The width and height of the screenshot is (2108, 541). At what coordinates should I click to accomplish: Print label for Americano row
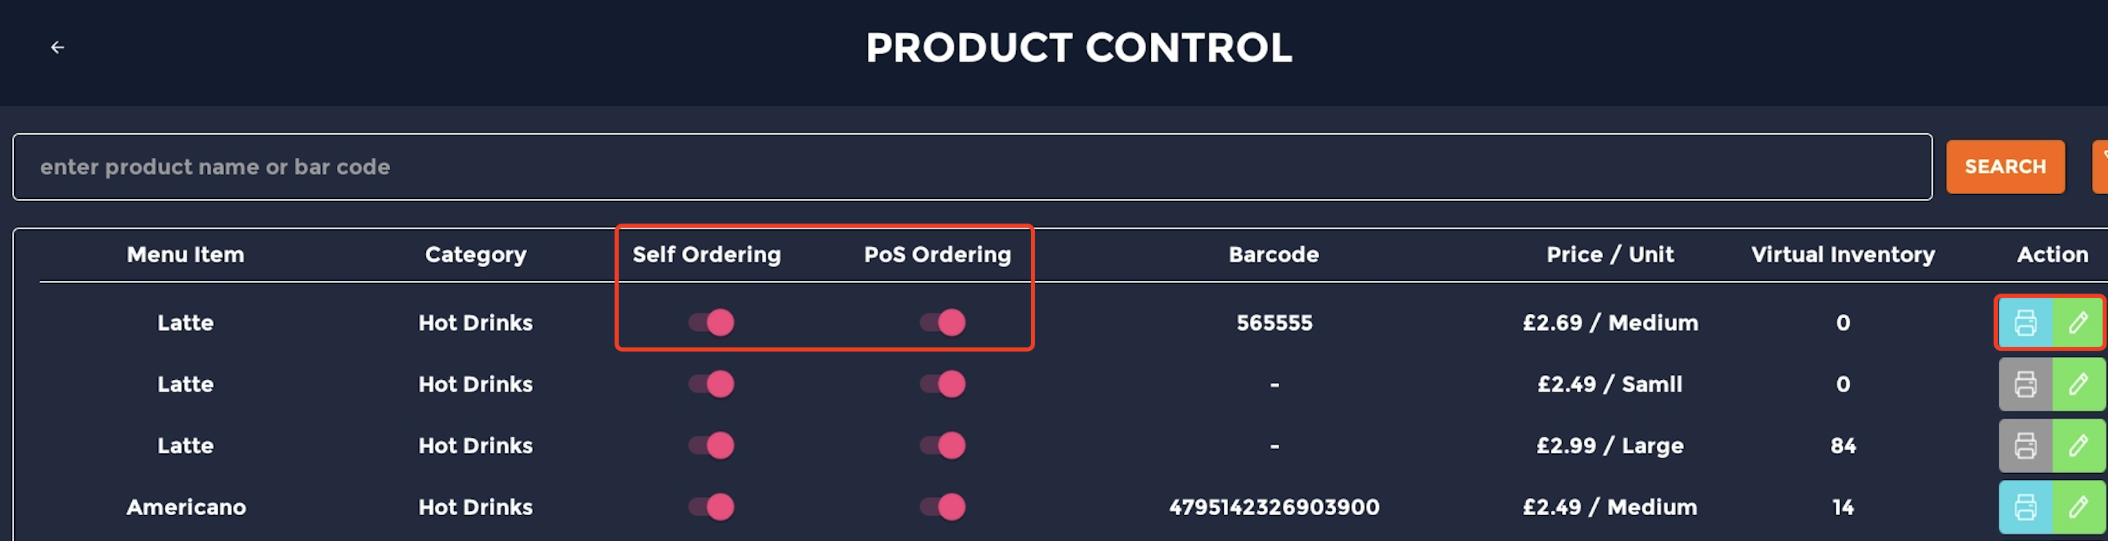click(2025, 507)
